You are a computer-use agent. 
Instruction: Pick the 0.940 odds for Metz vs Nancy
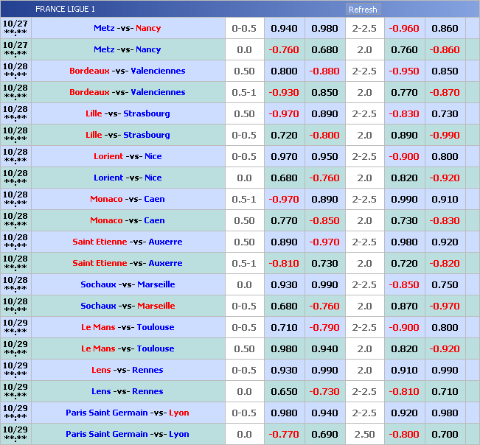click(284, 28)
